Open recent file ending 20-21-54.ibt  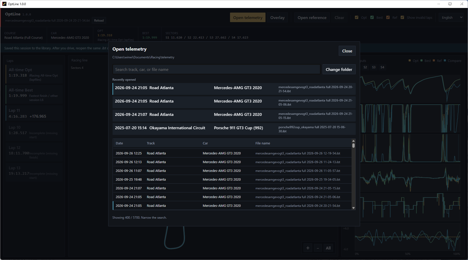[x=234, y=89]
